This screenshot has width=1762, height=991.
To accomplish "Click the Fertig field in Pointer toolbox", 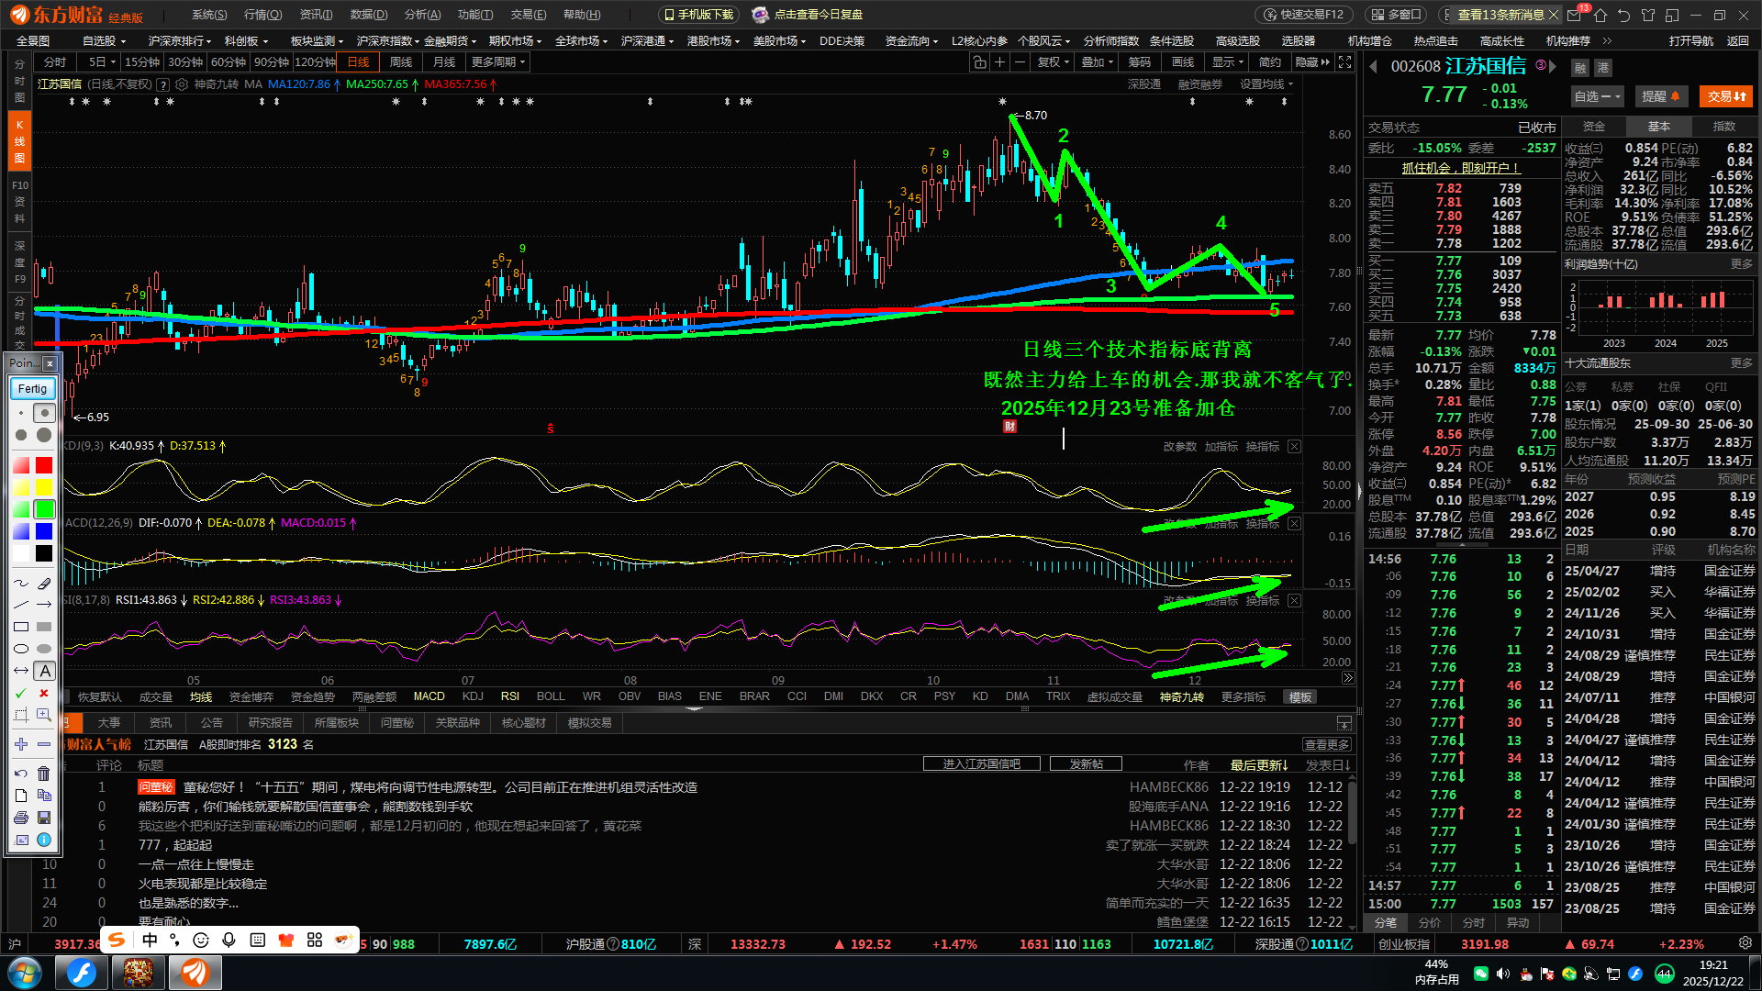I will (x=33, y=389).
